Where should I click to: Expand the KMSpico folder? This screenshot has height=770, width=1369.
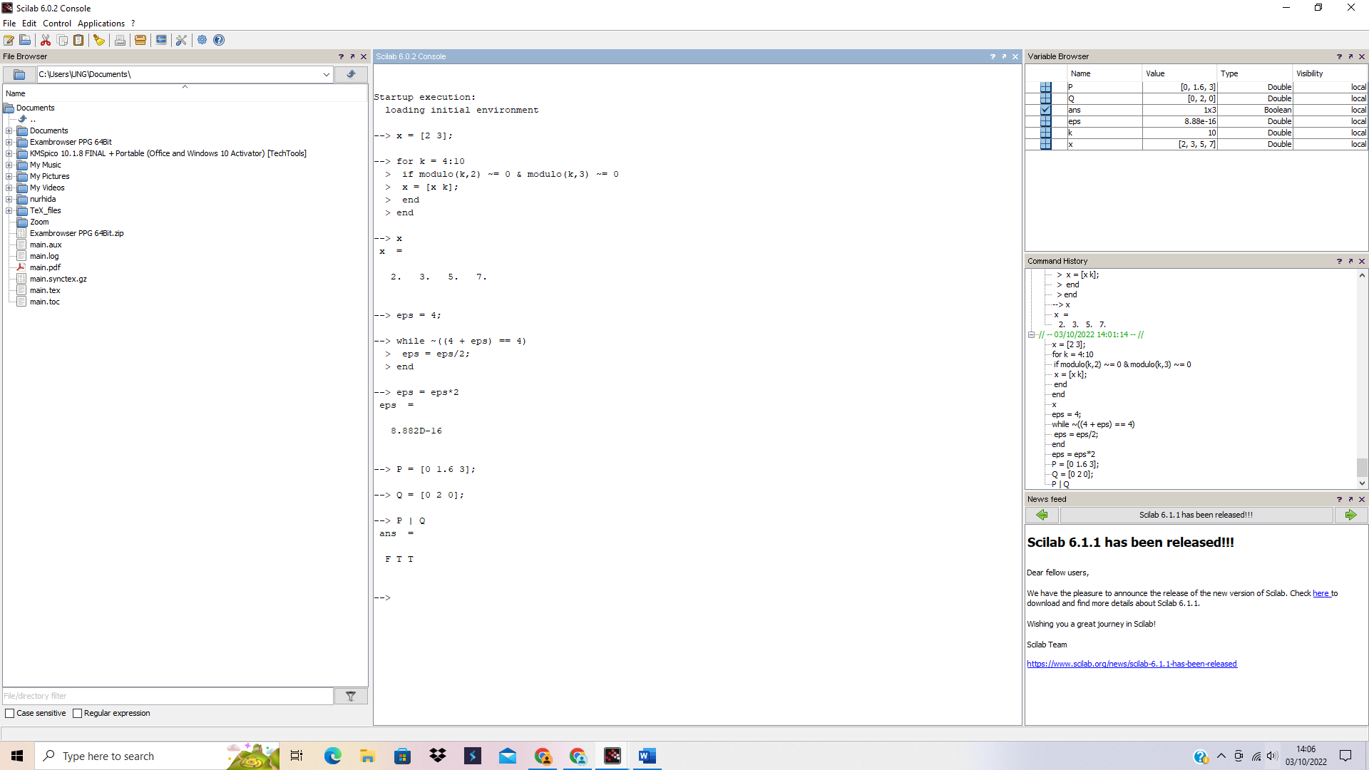(x=9, y=153)
